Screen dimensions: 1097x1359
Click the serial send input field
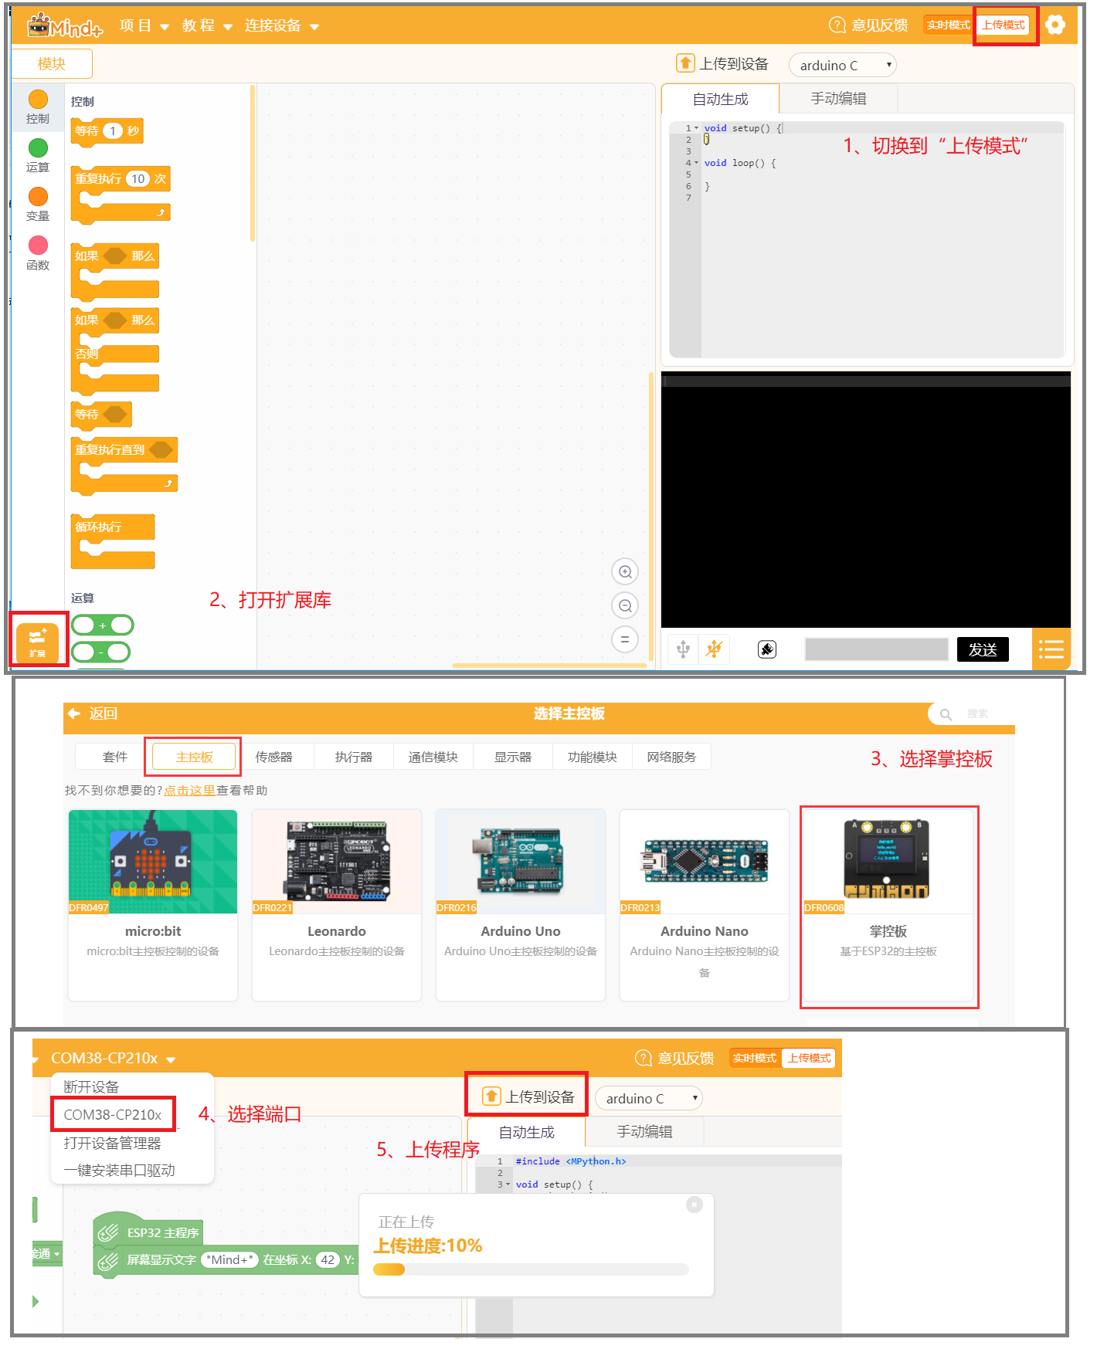click(876, 649)
